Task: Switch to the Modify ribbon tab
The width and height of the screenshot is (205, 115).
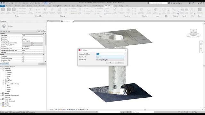Action: (x=121, y=6)
